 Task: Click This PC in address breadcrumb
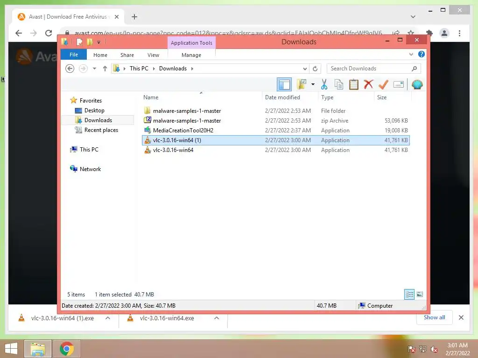pyautogui.click(x=139, y=69)
